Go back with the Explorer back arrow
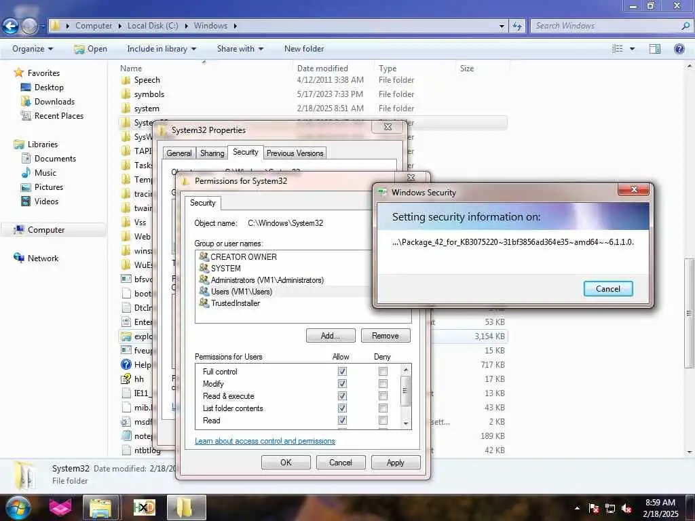This screenshot has height=521, width=695. tap(11, 26)
